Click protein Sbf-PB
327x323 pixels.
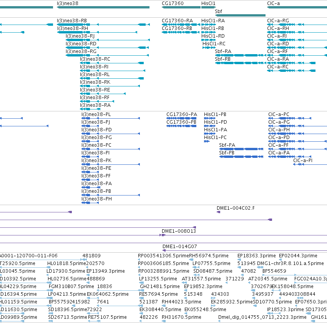[x=241, y=157]
